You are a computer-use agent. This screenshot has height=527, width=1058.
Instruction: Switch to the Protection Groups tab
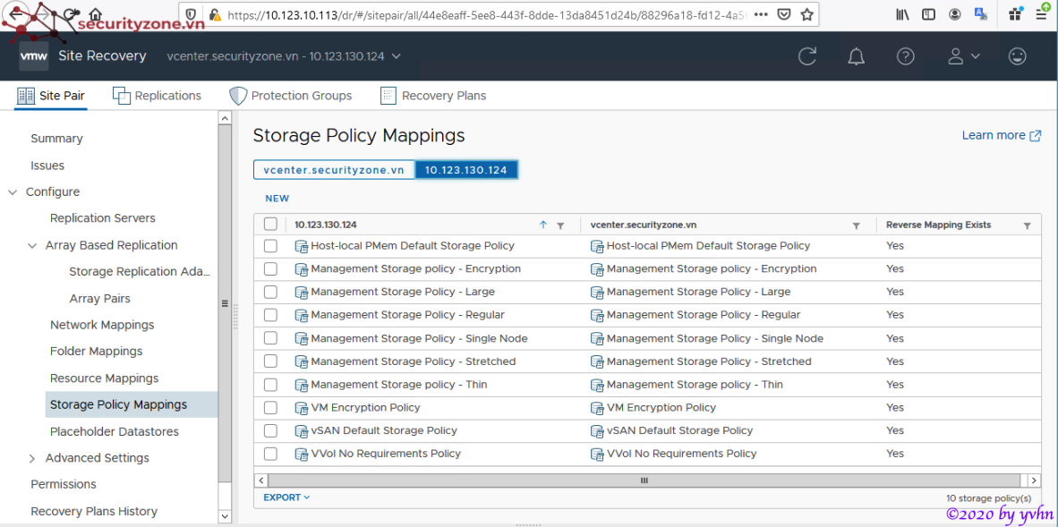point(291,96)
